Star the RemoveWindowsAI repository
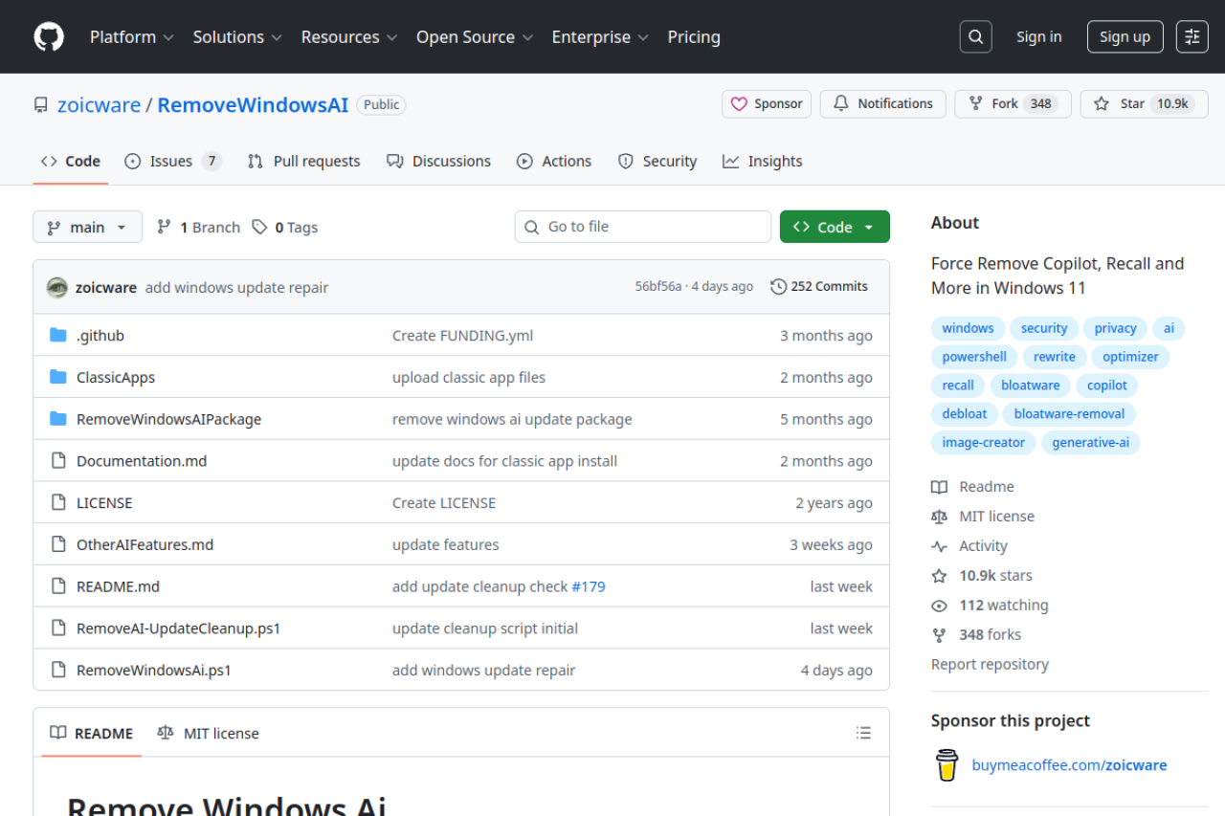The width and height of the screenshot is (1225, 816). [1144, 104]
